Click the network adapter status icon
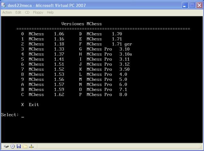Viewport: 204px width, 151px height. (31, 147)
